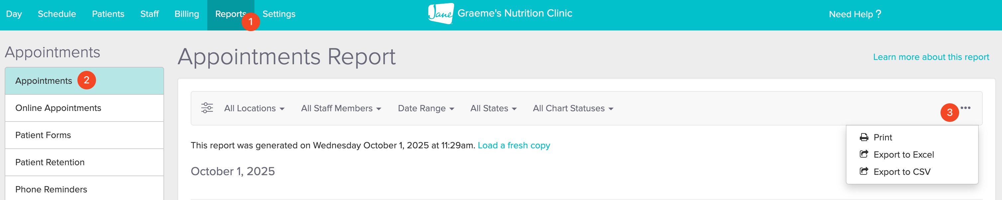The height and width of the screenshot is (200, 1002).
Task: Open the Date Range dropdown
Action: tap(426, 109)
